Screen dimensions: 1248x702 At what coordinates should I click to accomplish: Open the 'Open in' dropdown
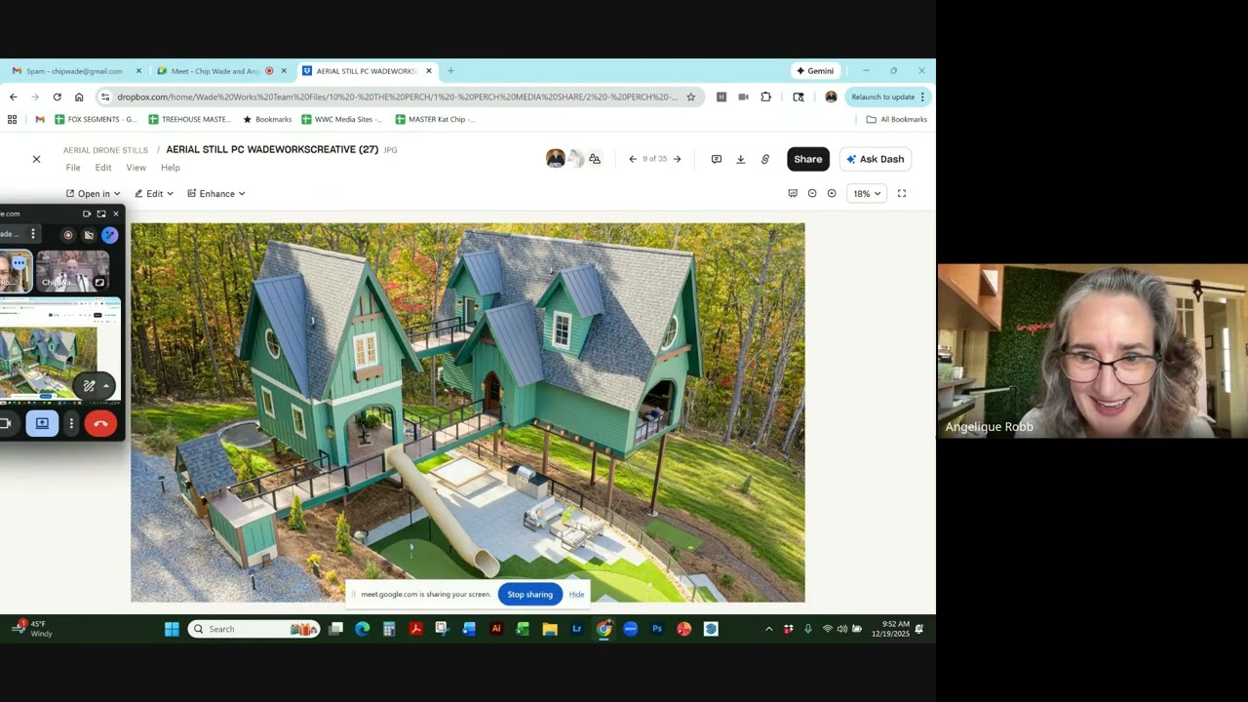click(x=94, y=193)
